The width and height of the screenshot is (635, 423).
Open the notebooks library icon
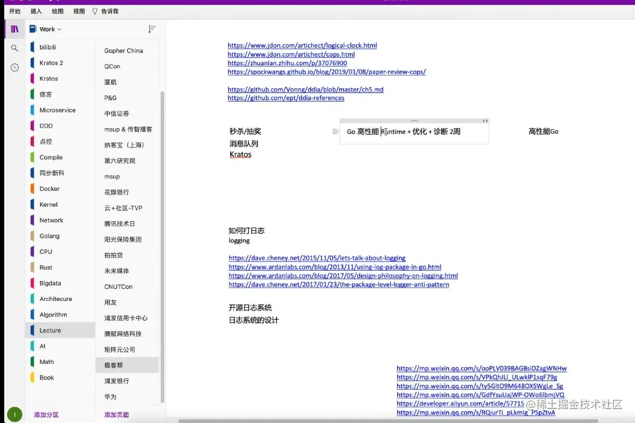[x=15, y=29]
